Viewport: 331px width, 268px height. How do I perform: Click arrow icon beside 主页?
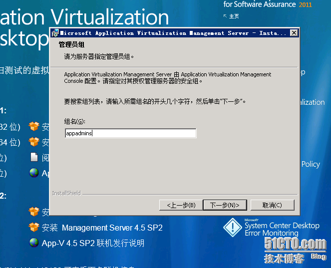(225, 16)
